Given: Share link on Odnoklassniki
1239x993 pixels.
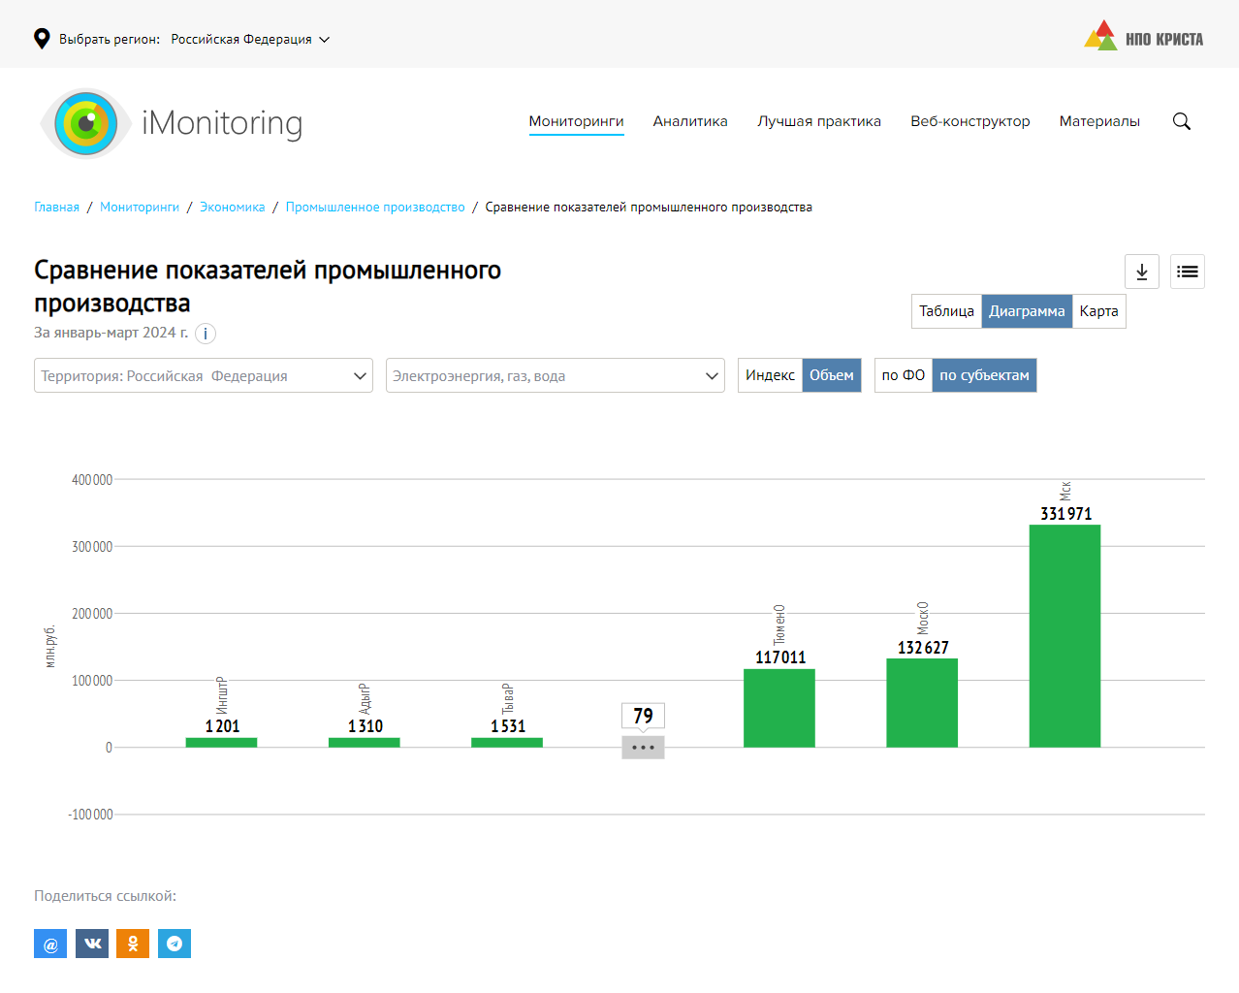Looking at the screenshot, I should 133,944.
